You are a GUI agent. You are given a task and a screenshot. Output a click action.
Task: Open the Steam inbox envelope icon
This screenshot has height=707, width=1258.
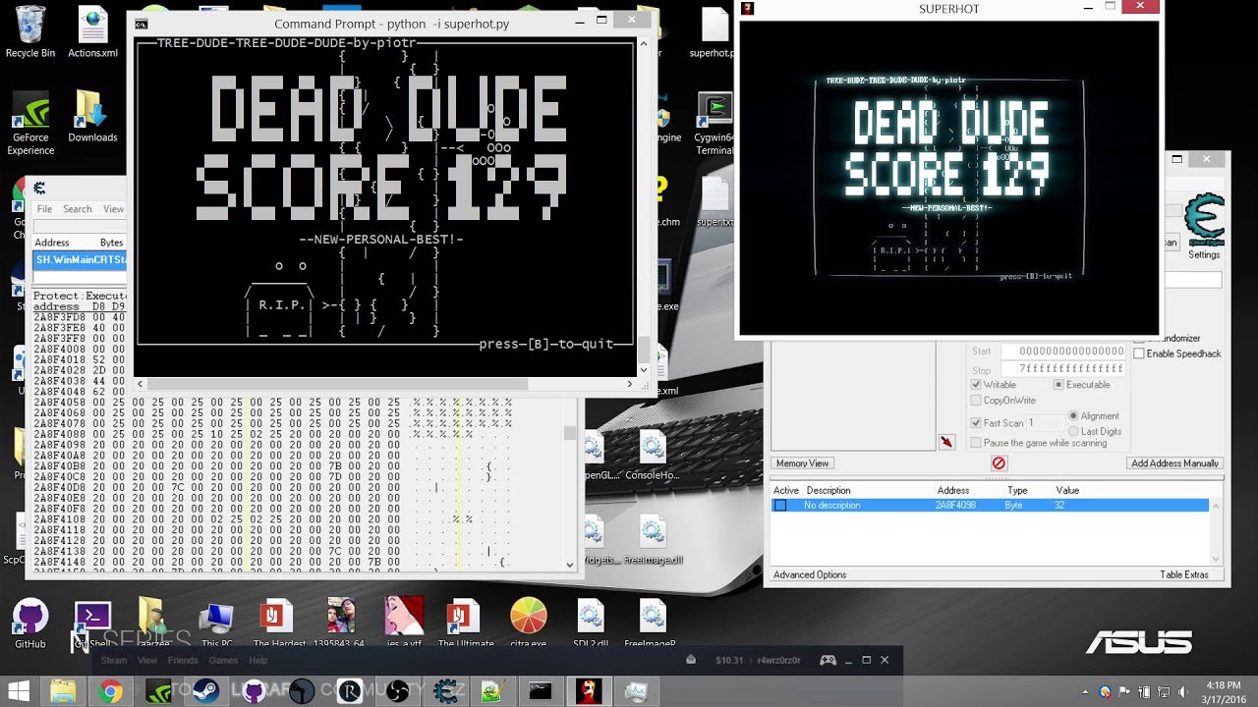click(691, 660)
